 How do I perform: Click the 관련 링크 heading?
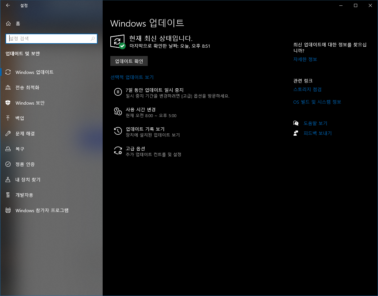click(x=303, y=81)
